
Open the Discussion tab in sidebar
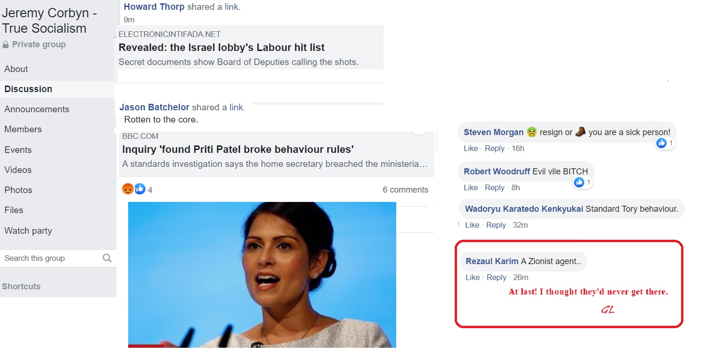pyautogui.click(x=28, y=89)
